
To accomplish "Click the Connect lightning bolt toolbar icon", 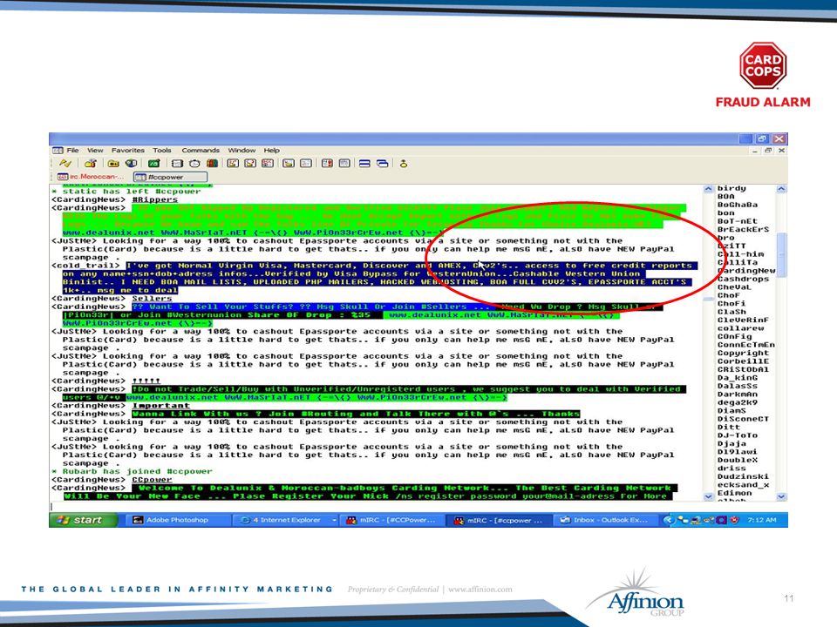I will coord(65,163).
